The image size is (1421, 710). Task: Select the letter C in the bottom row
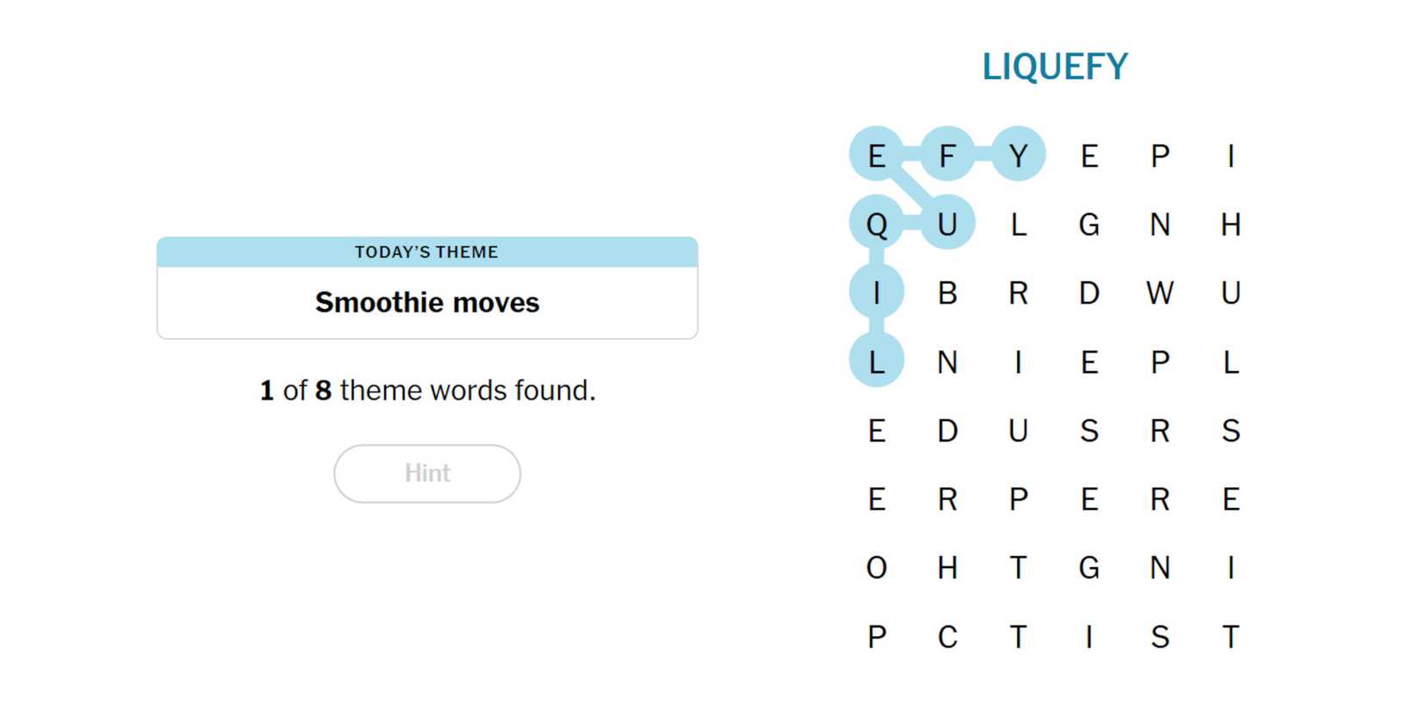click(x=947, y=637)
